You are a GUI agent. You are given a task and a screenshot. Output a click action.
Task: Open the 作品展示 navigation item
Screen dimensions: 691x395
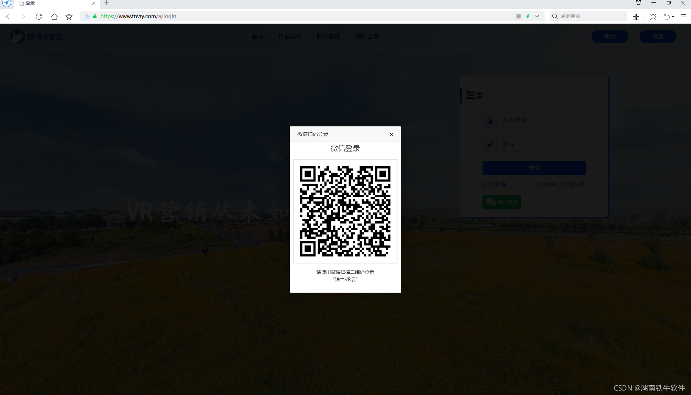[x=290, y=36]
